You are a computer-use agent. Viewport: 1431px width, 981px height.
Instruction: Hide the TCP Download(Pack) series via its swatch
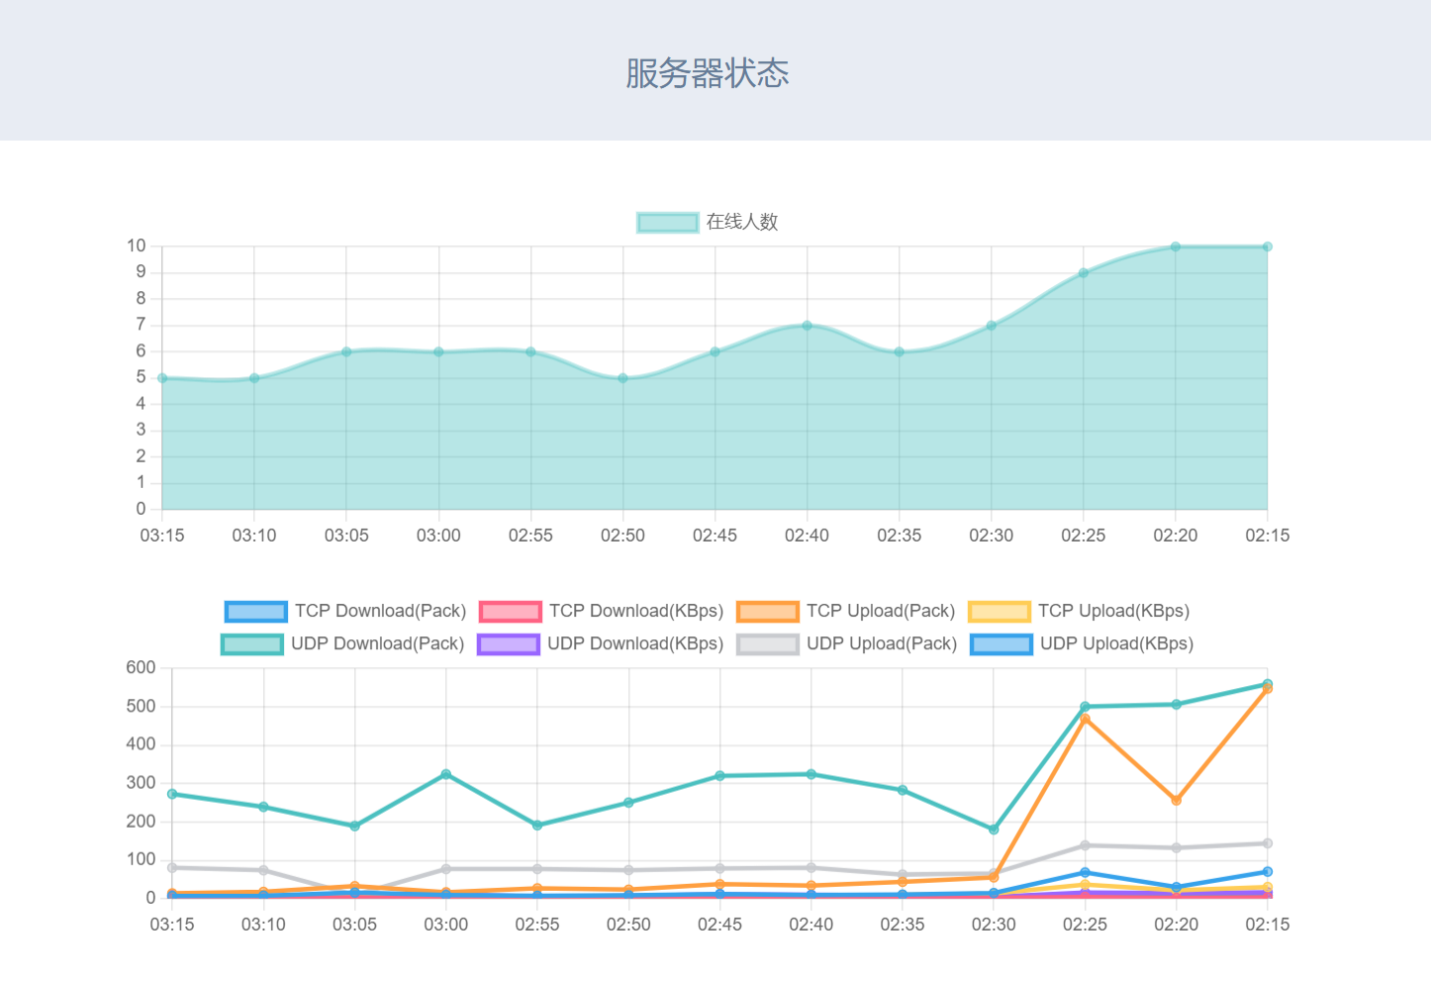[x=255, y=612]
